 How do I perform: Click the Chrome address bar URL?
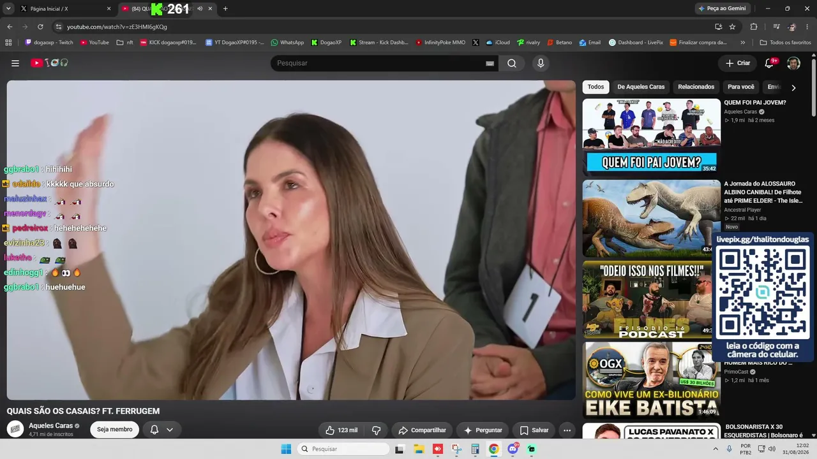(x=117, y=27)
